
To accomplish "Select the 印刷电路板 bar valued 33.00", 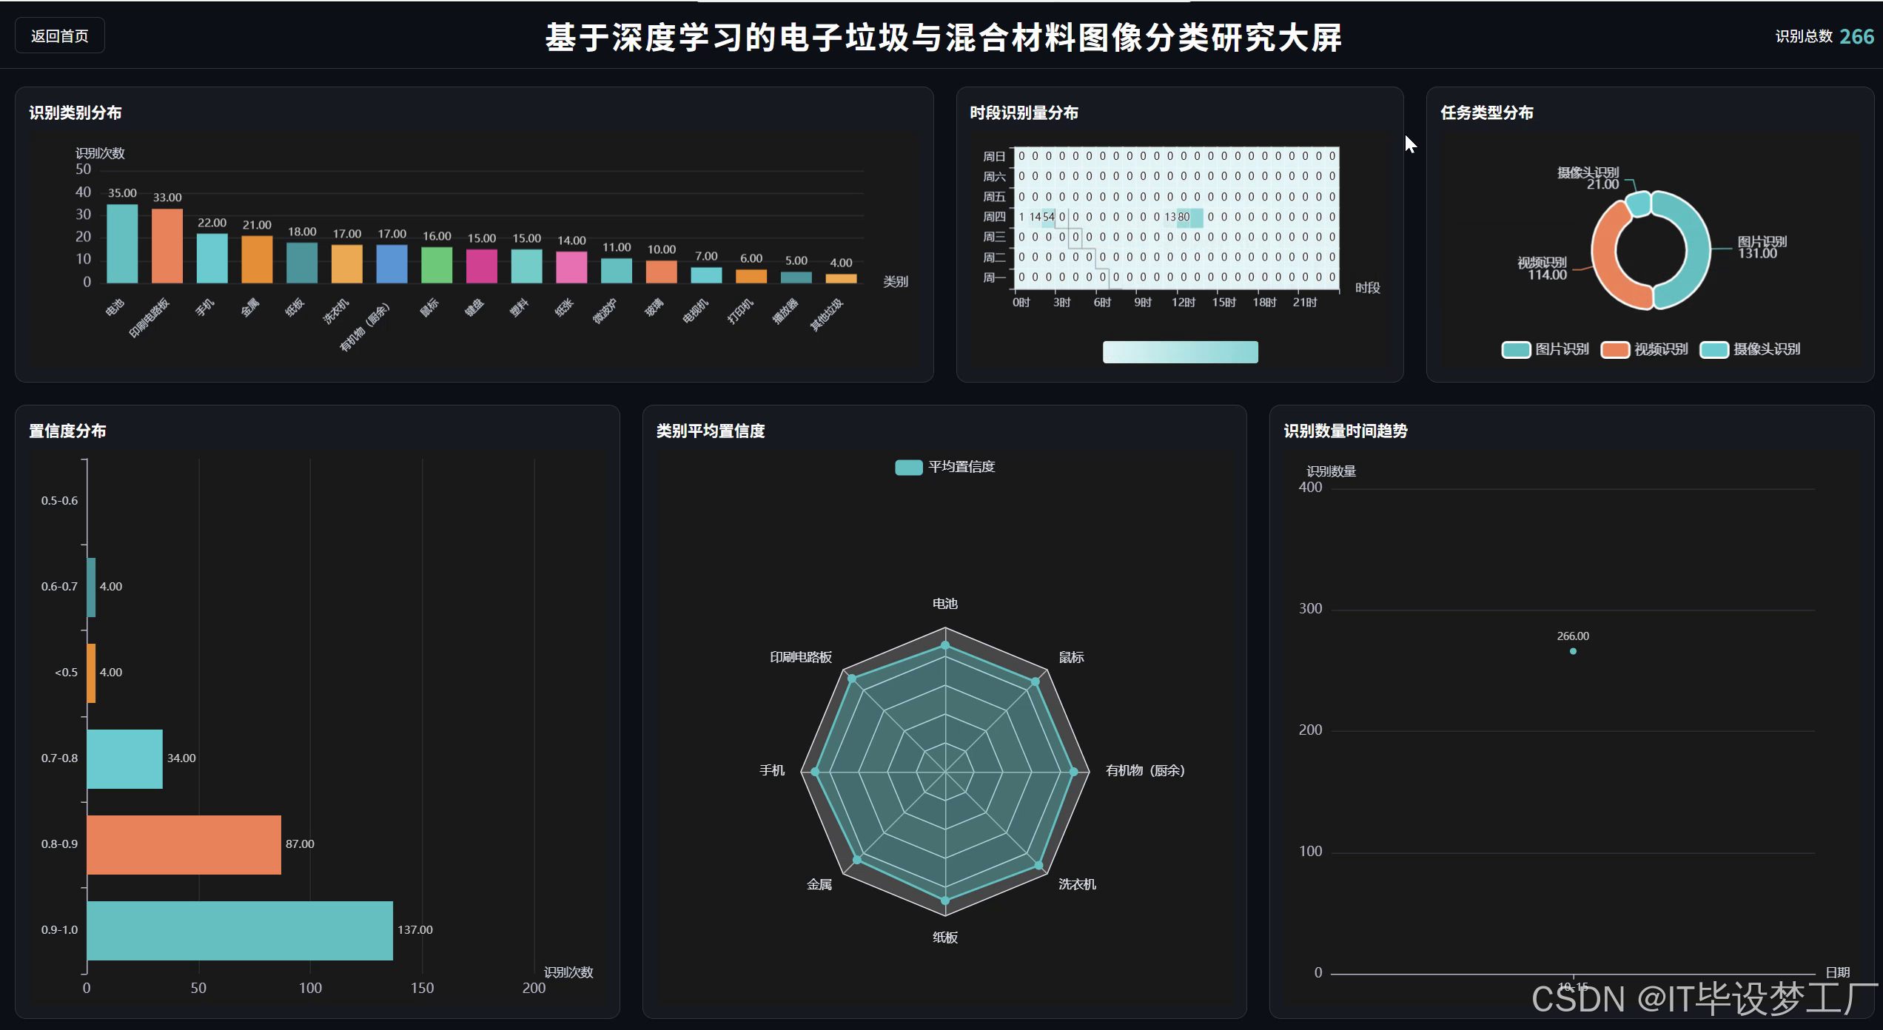I will pyautogui.click(x=167, y=246).
